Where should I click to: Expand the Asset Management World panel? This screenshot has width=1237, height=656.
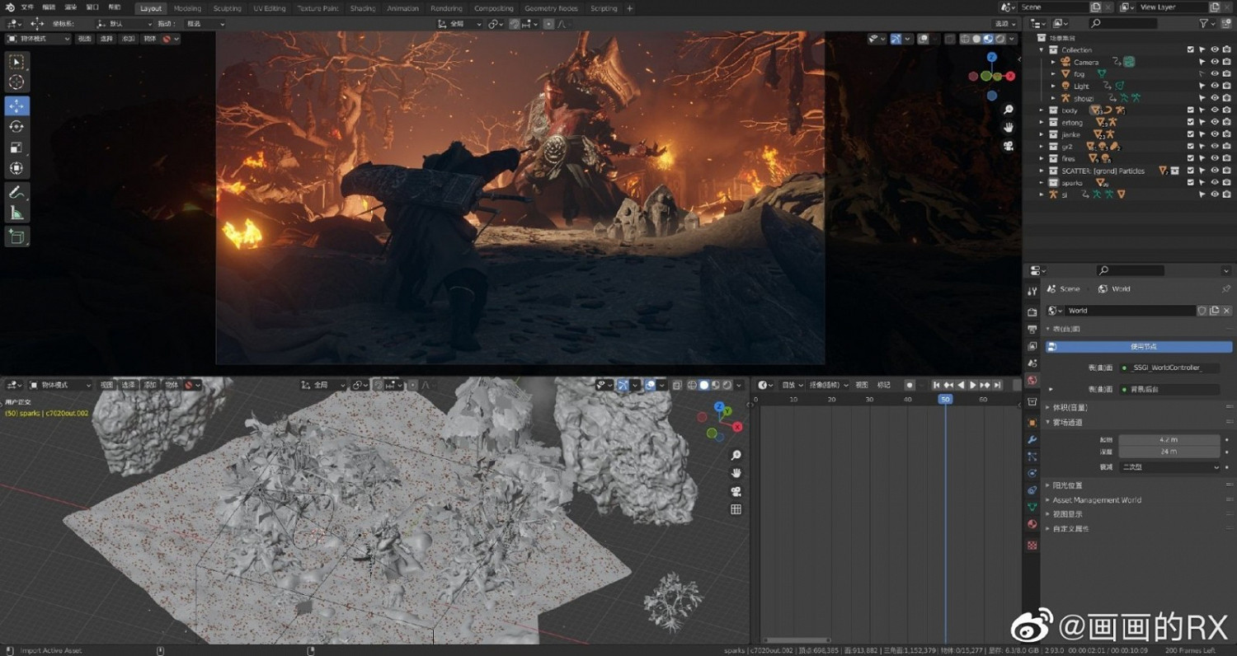click(x=1097, y=500)
